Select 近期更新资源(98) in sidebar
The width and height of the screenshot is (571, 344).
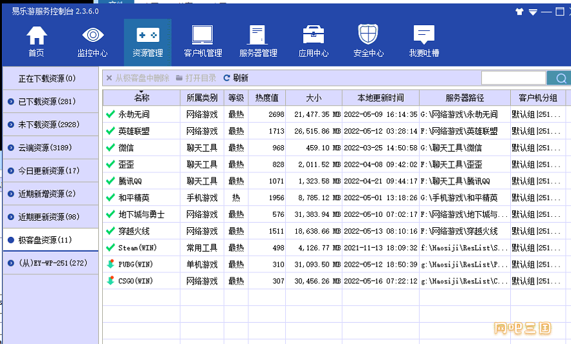pos(50,217)
